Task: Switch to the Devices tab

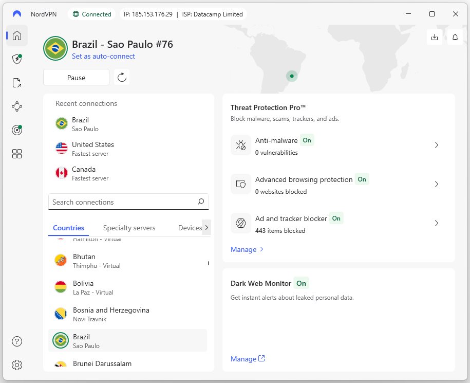Action: [x=190, y=228]
